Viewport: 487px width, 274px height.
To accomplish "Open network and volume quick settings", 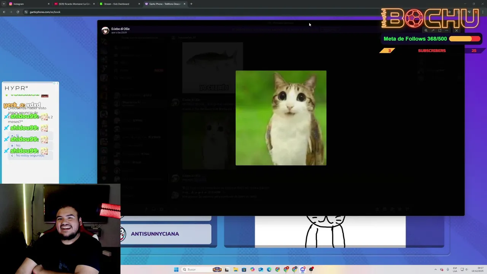I will pos(464,269).
